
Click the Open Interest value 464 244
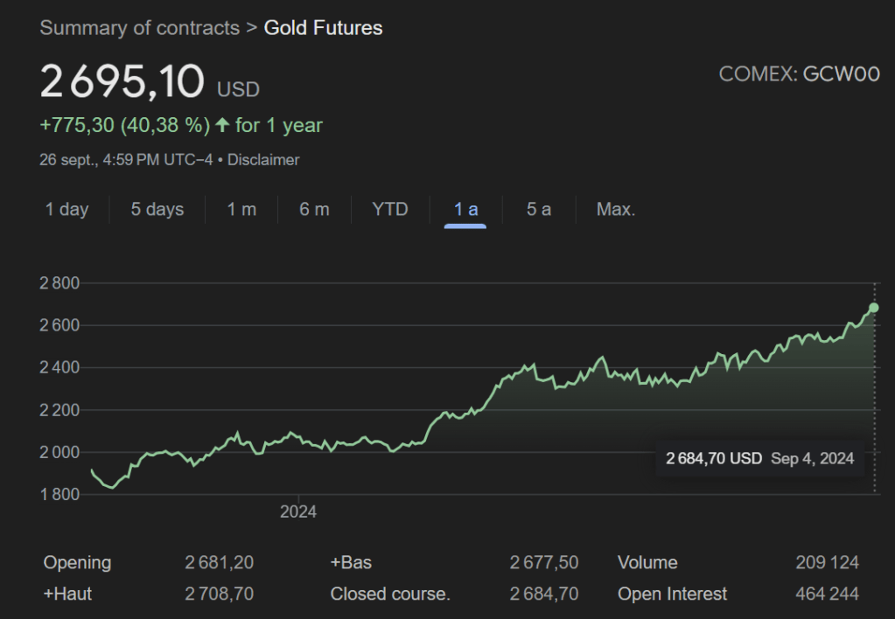point(827,595)
